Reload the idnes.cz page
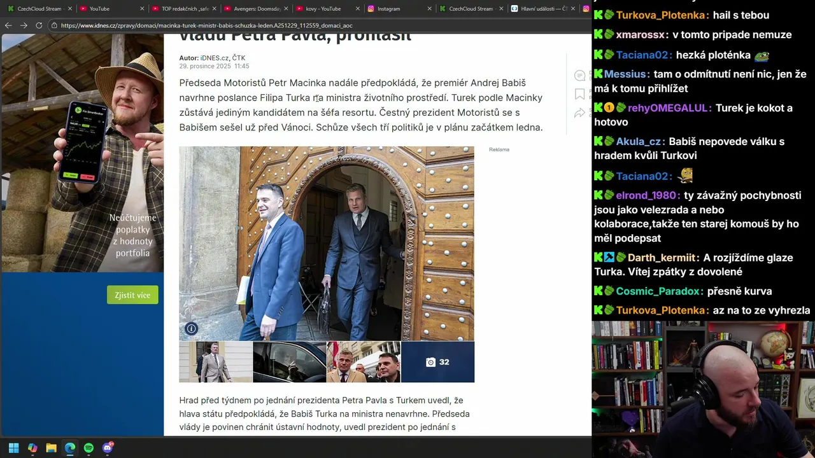 tap(39, 25)
